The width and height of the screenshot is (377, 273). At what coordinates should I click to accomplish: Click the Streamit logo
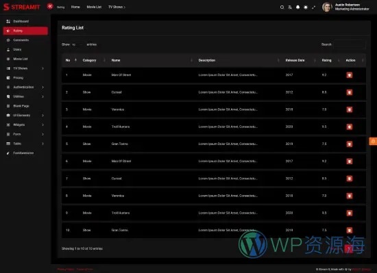(x=22, y=7)
